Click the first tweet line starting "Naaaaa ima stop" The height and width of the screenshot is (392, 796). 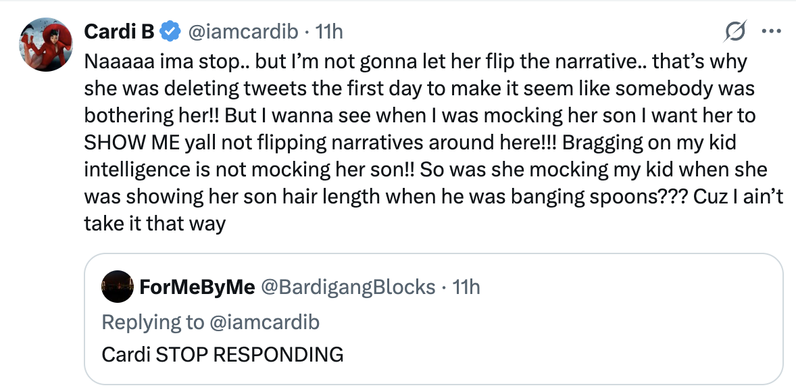[x=416, y=62]
